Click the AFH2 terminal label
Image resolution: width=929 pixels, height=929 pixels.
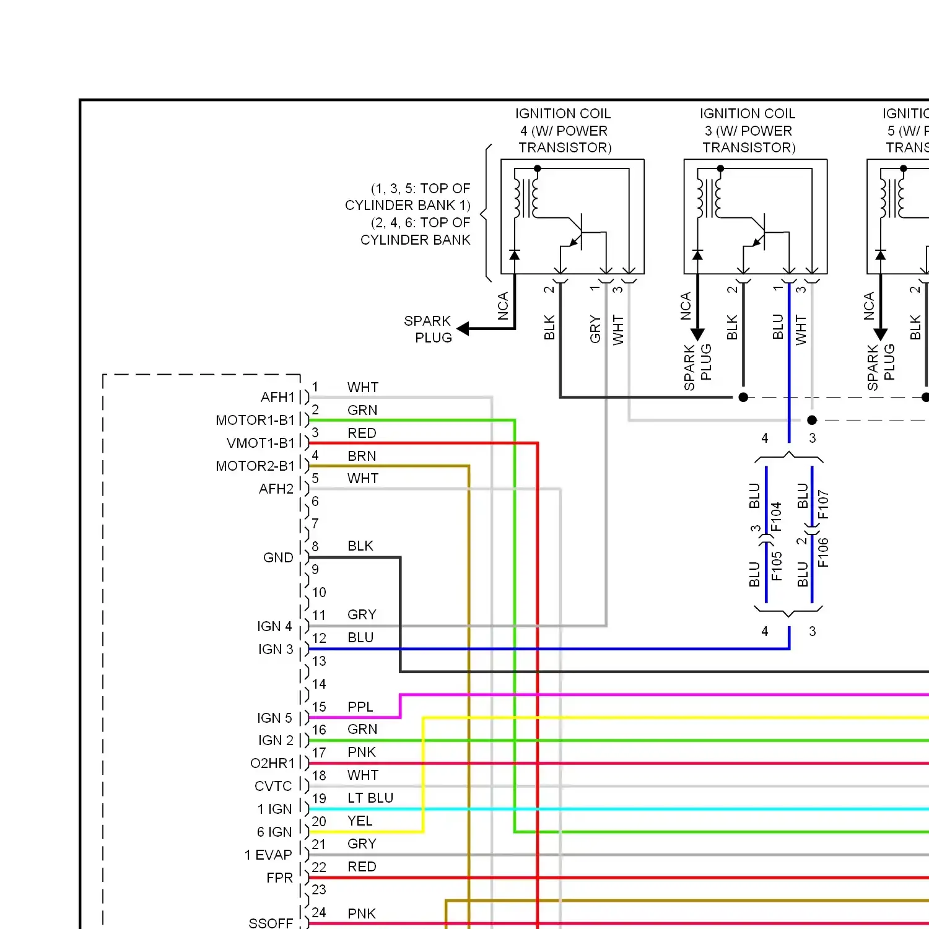coord(276,489)
